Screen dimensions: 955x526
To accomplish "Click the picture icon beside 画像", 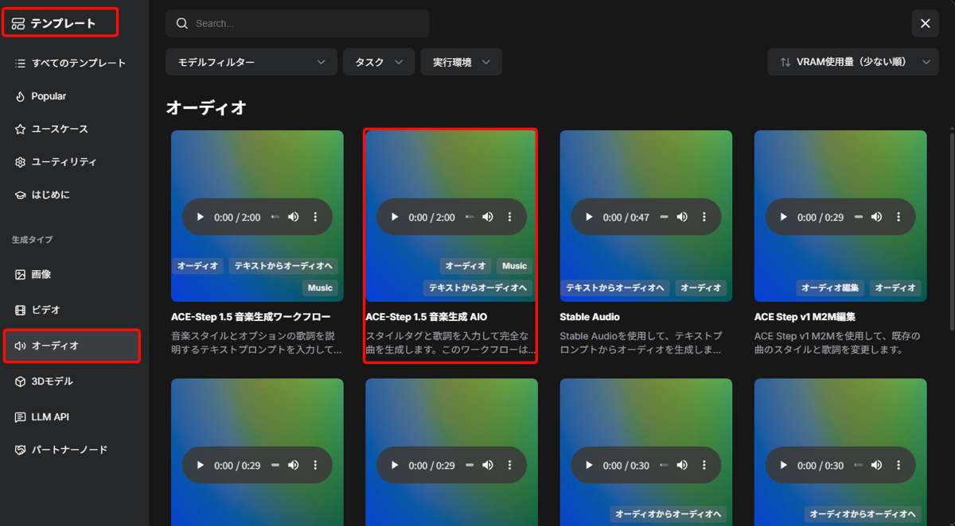I will [20, 274].
